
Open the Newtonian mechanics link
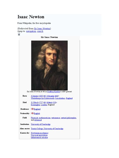click(x=39, y=133)
